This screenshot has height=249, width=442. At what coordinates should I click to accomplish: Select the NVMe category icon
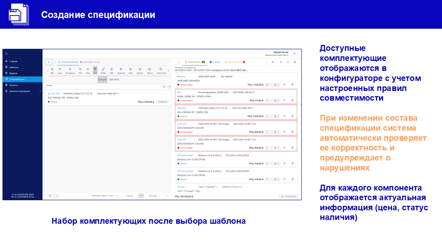click(103, 71)
